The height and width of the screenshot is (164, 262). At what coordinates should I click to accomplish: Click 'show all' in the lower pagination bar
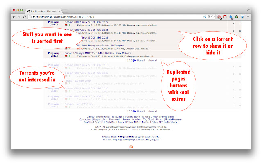pos(153,111)
